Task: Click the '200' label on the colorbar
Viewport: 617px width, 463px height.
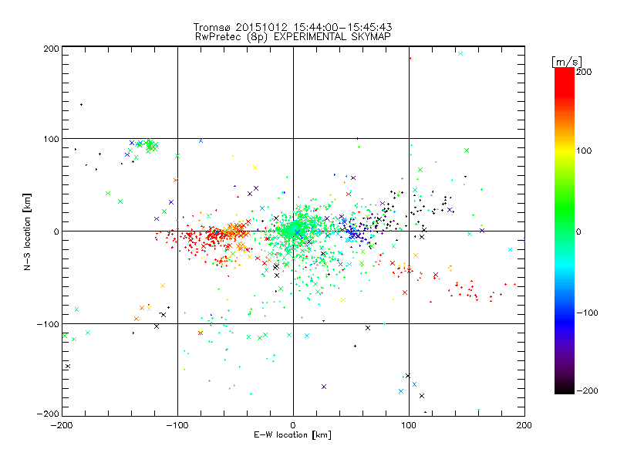Action: pos(584,72)
